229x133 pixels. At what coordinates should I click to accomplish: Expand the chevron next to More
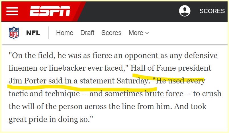click(x=147, y=33)
